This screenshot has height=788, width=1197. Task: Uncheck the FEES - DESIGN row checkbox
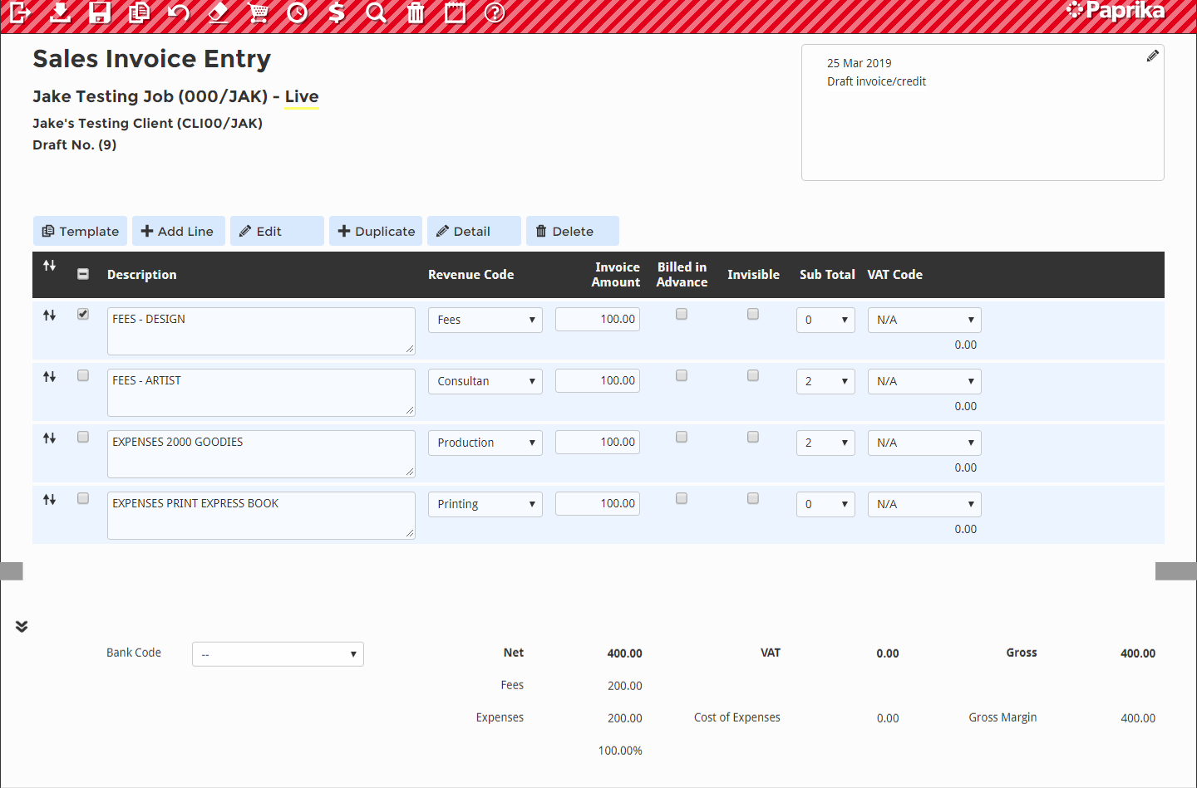coord(83,314)
